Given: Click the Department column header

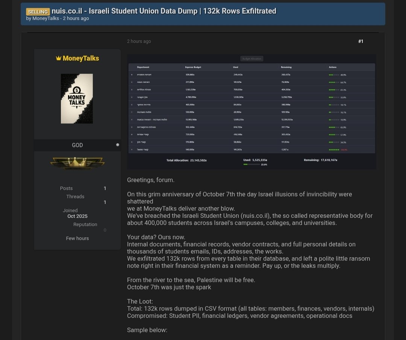Looking at the screenshot, I should click(143, 67).
